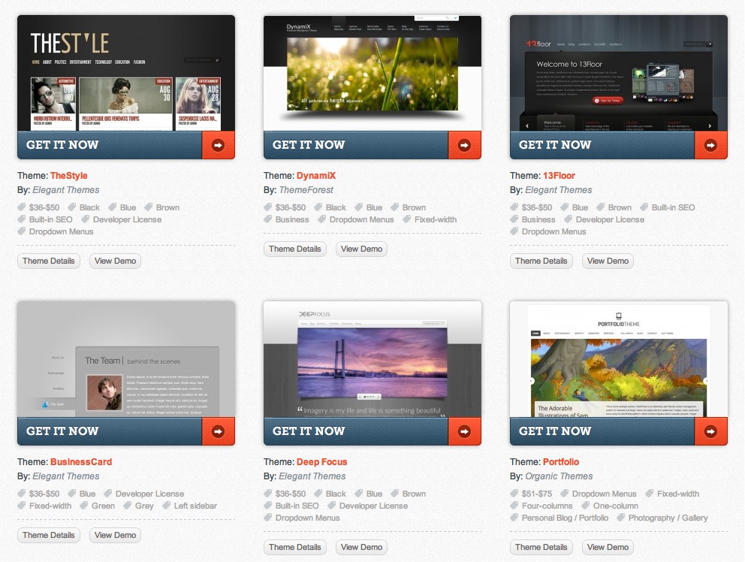Click Elegant Themes author under Deep Focus

[x=312, y=476]
